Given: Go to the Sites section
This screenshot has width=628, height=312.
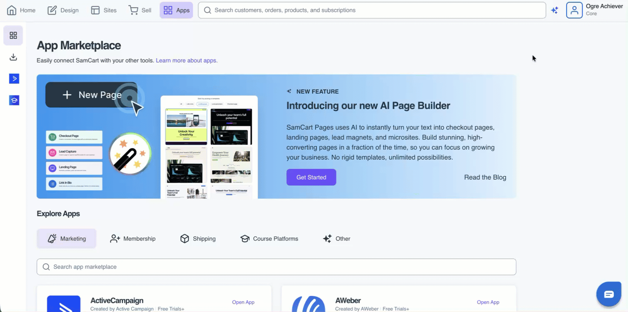Looking at the screenshot, I should point(104,10).
